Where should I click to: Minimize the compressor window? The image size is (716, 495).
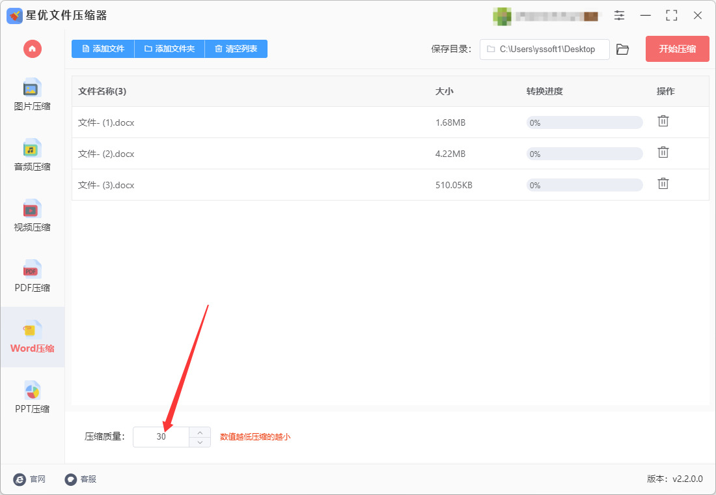(x=646, y=16)
